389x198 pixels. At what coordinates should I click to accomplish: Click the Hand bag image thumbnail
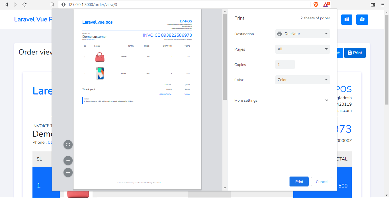[x=100, y=57]
